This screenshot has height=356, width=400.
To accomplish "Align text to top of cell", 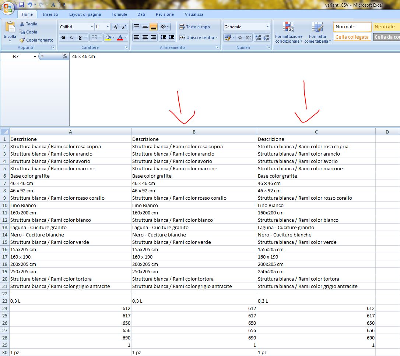I will tap(137, 27).
